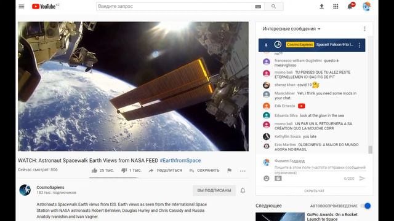The image size is (394, 221).
Task: Open GoPro Awards: On a Rocket title
Action: [x=332, y=217]
